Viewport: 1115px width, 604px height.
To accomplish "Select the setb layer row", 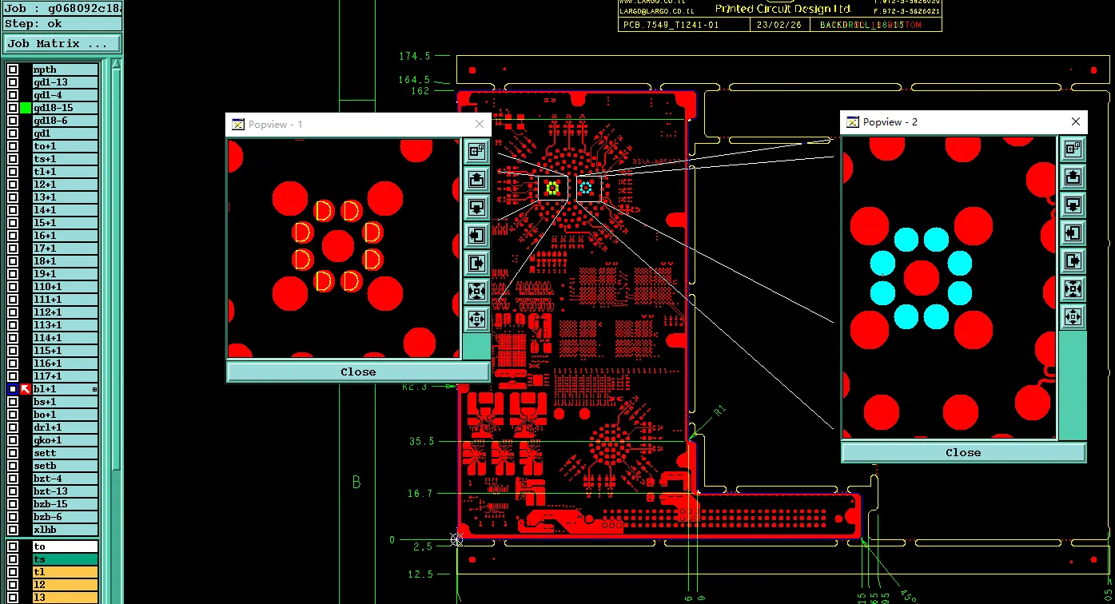I will coord(65,466).
